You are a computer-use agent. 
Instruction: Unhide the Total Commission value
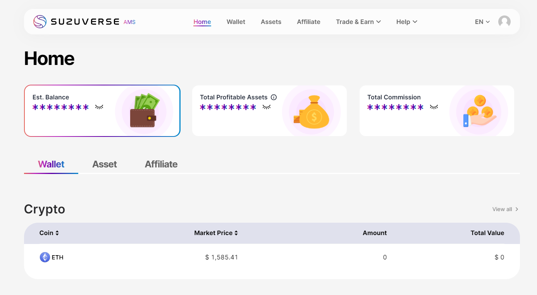pos(434,107)
